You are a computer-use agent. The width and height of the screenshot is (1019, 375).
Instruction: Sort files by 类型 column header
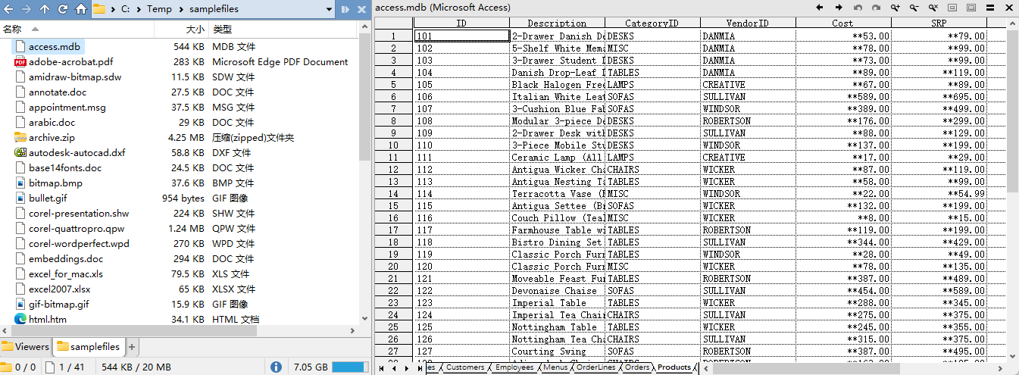(x=282, y=30)
